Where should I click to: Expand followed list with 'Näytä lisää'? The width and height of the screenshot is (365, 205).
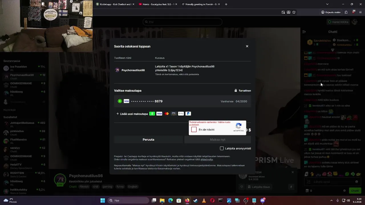9,110
